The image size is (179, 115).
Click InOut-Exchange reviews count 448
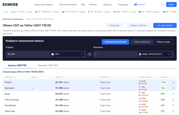click(x=163, y=100)
